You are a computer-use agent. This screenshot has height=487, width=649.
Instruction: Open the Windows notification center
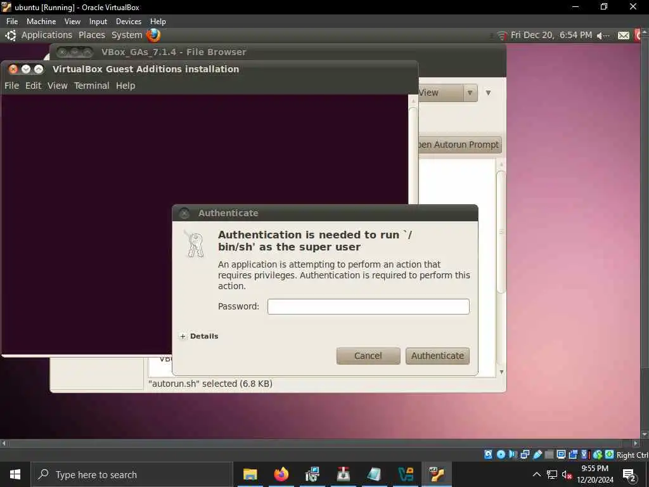(629, 475)
